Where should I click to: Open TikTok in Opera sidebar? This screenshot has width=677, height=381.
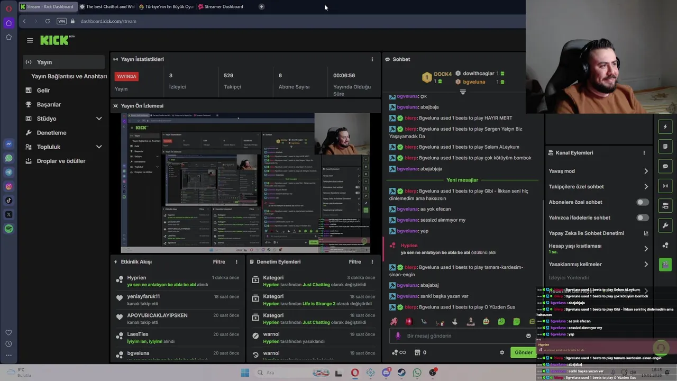click(8, 200)
